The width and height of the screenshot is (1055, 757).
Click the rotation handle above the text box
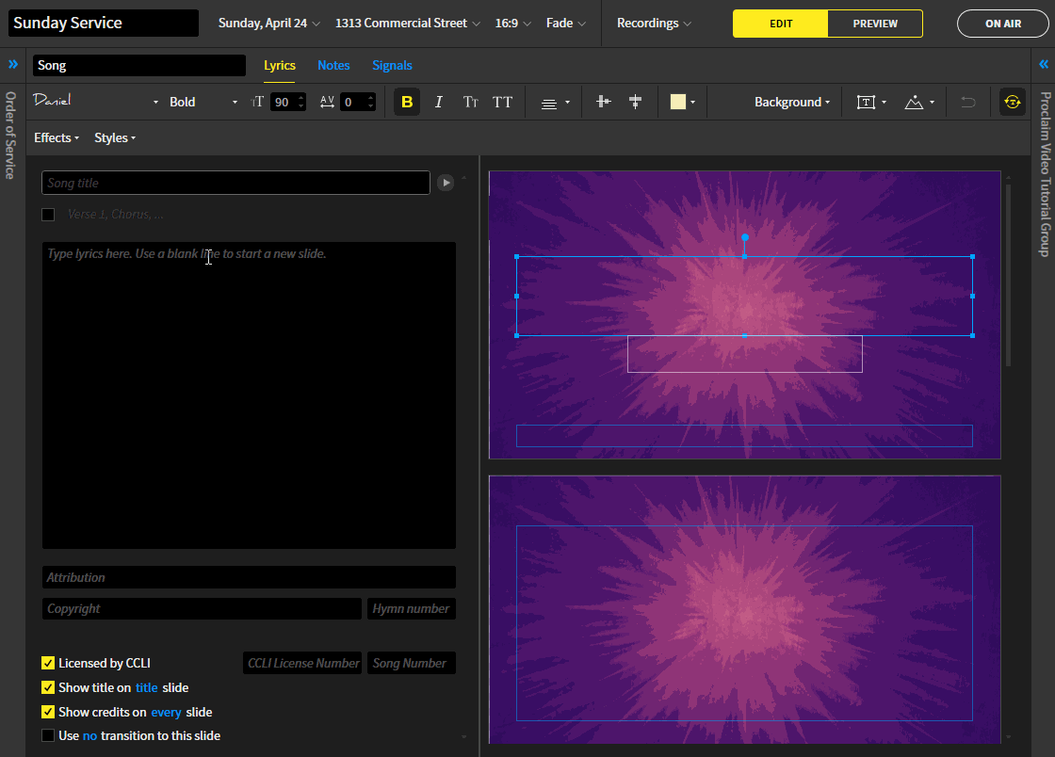[745, 237]
